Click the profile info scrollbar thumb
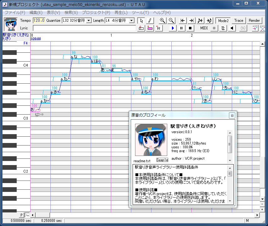This screenshot has width=268, height=226. point(230,144)
